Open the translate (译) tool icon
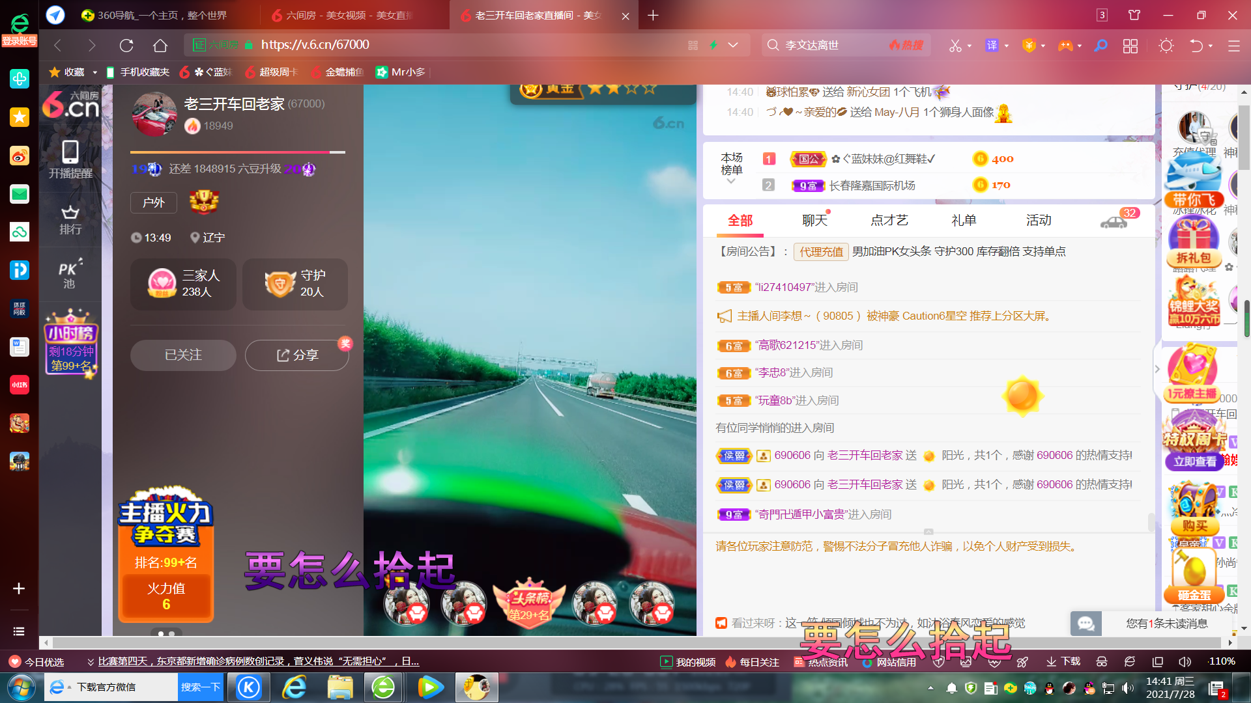 (992, 46)
